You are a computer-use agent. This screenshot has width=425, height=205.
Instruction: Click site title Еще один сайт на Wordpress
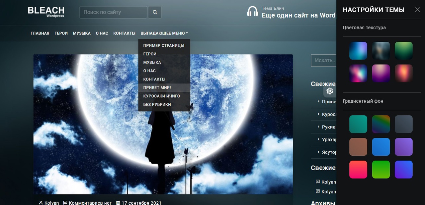pyautogui.click(x=299, y=15)
